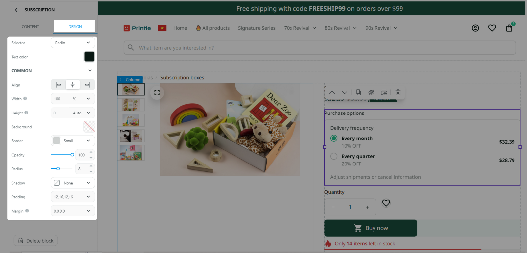
Task: Click the Buy now button
Action: click(x=371, y=228)
